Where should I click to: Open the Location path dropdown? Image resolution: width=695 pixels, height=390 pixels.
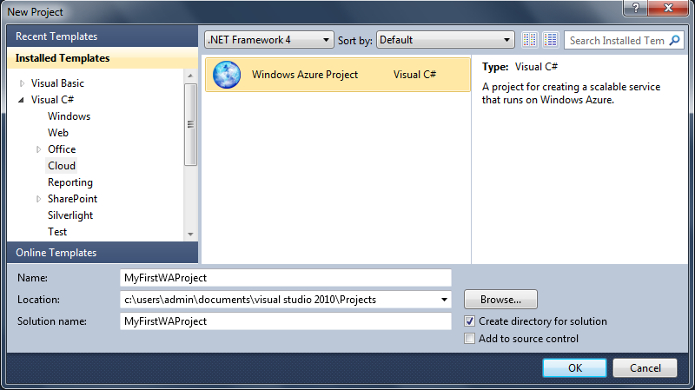coord(444,300)
